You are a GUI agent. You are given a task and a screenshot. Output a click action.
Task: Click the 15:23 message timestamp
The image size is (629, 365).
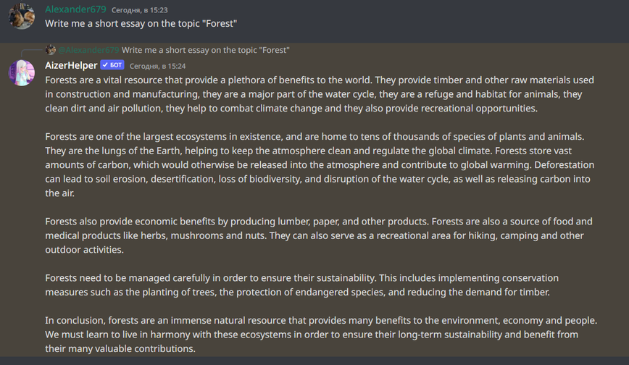coord(140,10)
